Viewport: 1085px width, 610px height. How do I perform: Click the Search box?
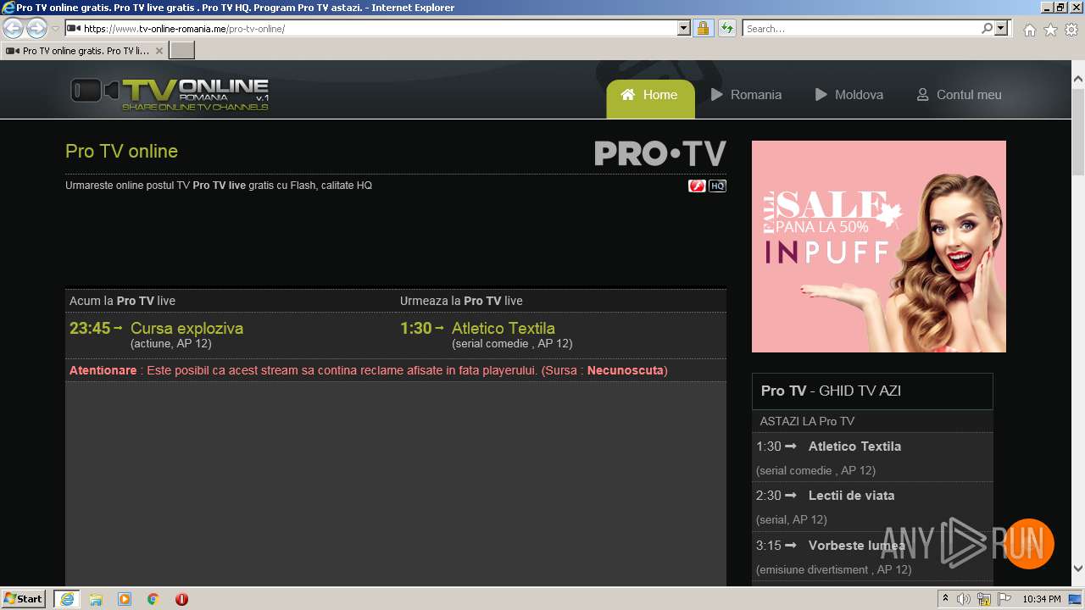(x=860, y=29)
